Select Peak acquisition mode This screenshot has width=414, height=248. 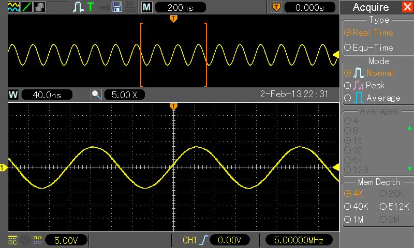coord(364,85)
